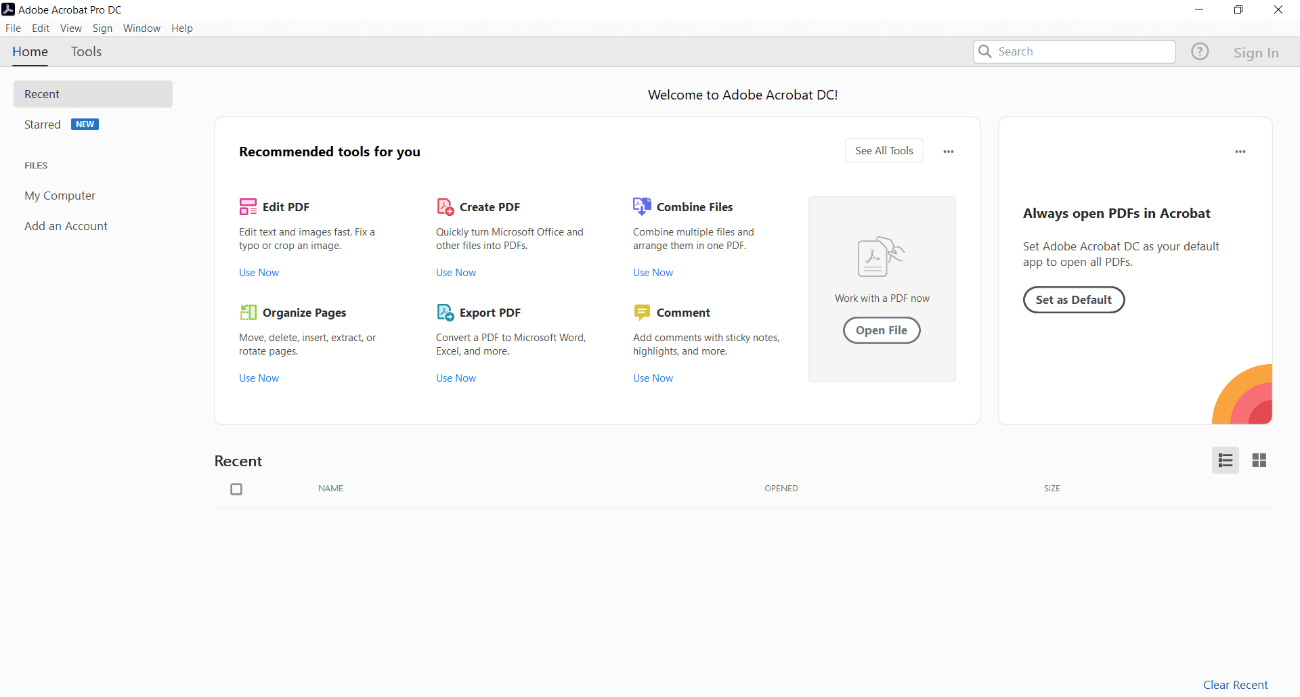Screen dimensions: 1300x697
Task: Open the Help question mark icon
Action: (1200, 51)
